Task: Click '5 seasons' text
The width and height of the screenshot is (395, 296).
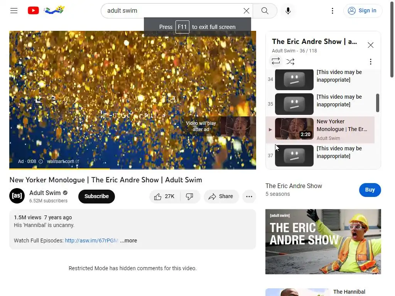Action: pos(278,194)
